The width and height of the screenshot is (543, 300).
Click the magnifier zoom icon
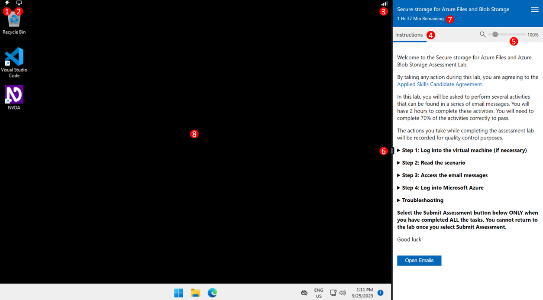pyautogui.click(x=483, y=35)
